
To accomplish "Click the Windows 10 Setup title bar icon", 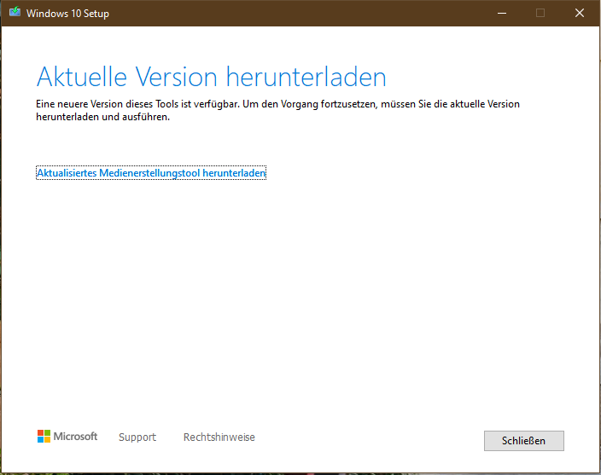I will click(x=15, y=12).
